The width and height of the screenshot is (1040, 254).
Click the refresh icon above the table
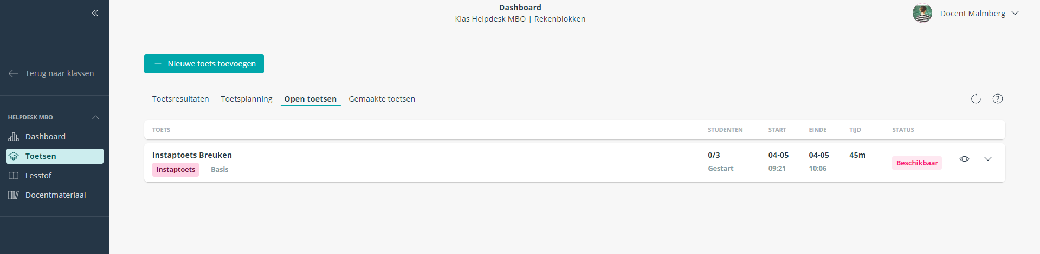coord(976,99)
